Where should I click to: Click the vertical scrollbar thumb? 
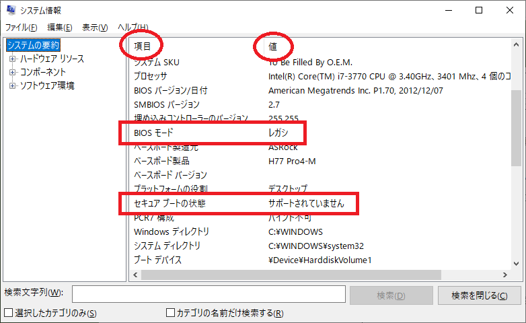pyautogui.click(x=516, y=128)
